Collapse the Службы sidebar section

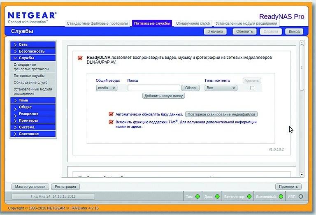click(33, 58)
